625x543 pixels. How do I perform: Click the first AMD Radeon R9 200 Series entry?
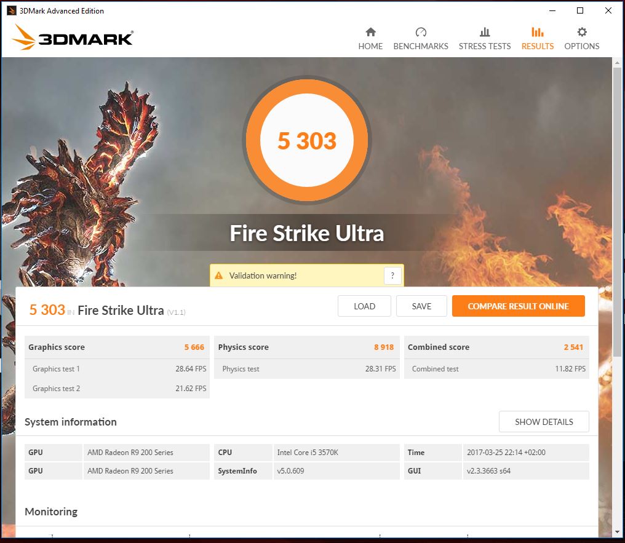point(130,452)
